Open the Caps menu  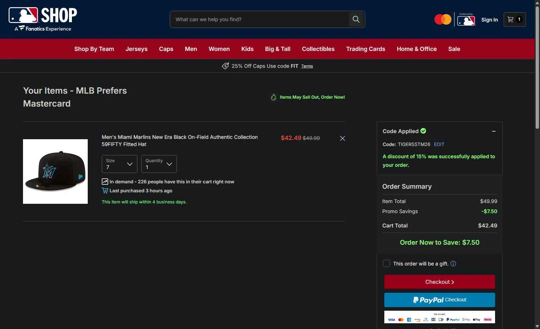166,49
